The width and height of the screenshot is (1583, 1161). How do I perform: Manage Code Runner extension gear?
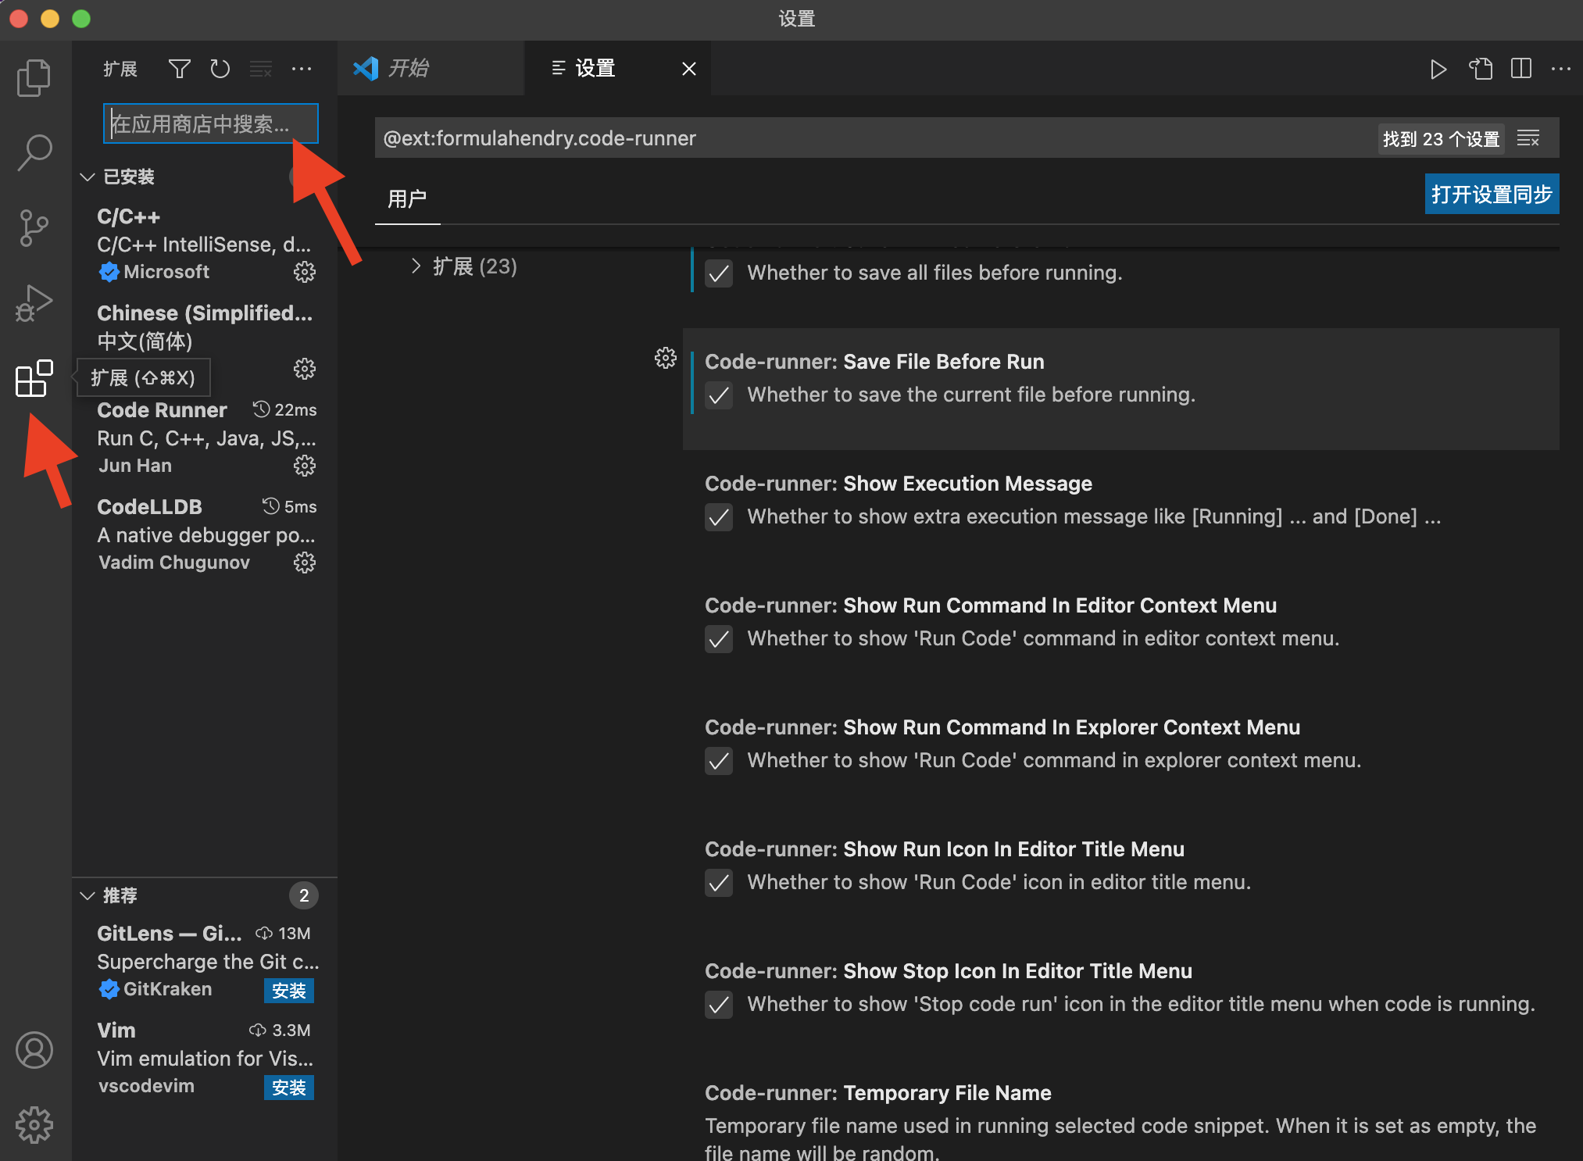305,466
